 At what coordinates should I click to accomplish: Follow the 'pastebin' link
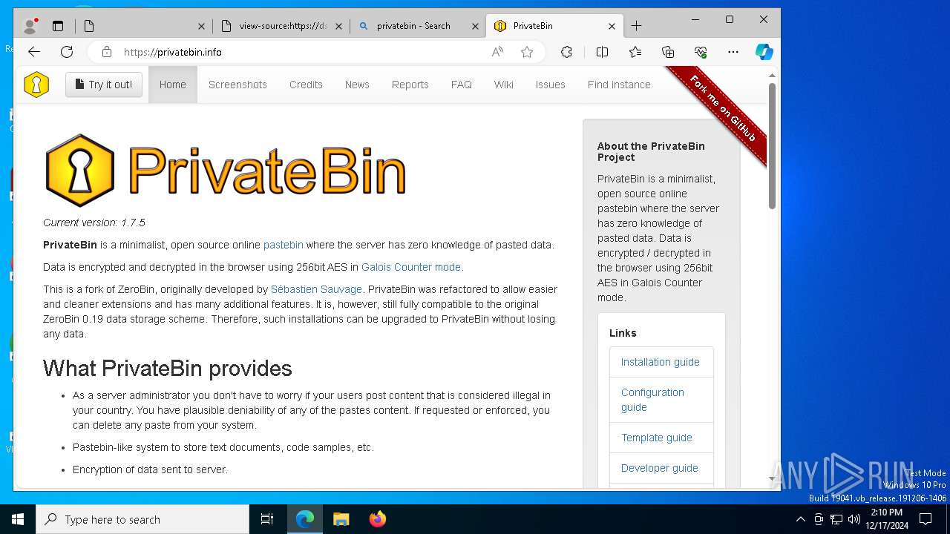(284, 245)
